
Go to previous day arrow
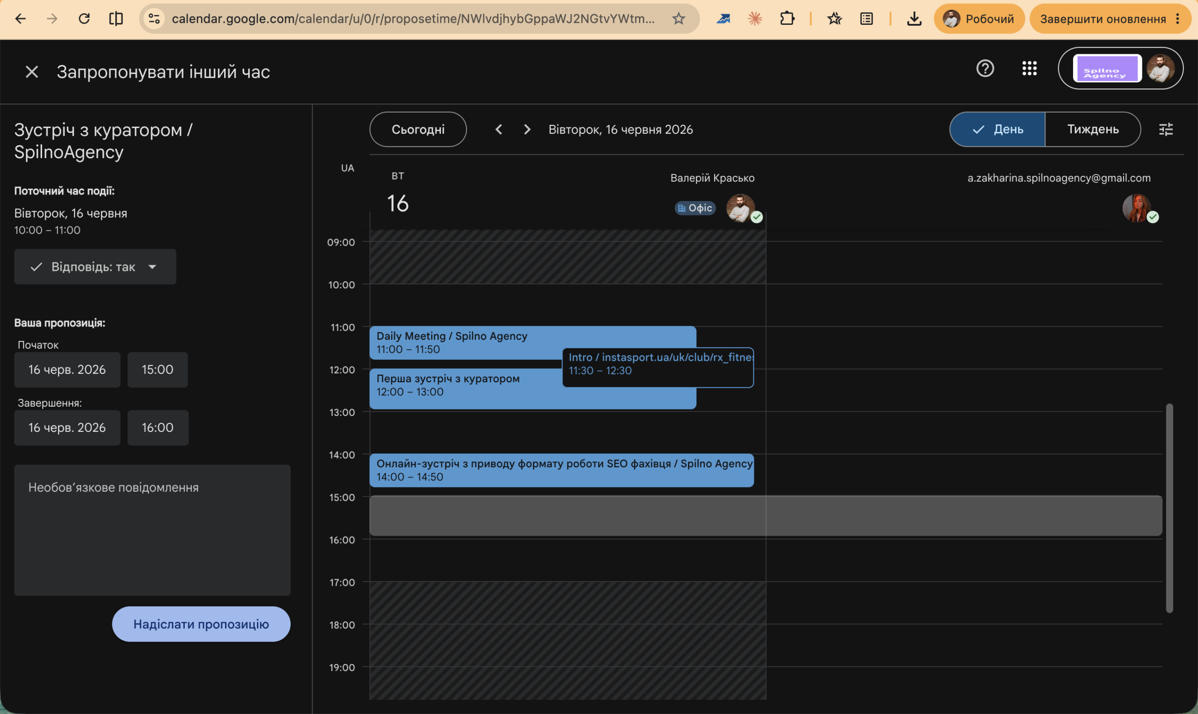499,130
